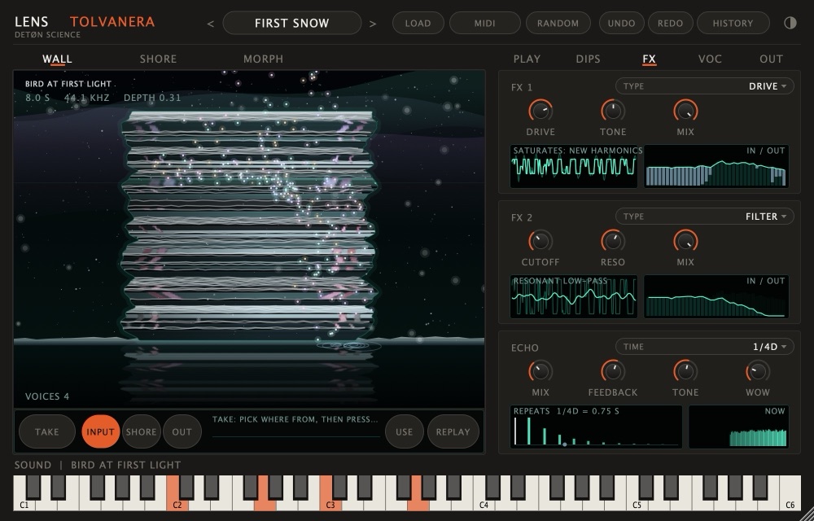Screen dimensions: 814x521
Task: Expand the ECHO TIME dropdown (1/4D)
Action: coord(704,347)
